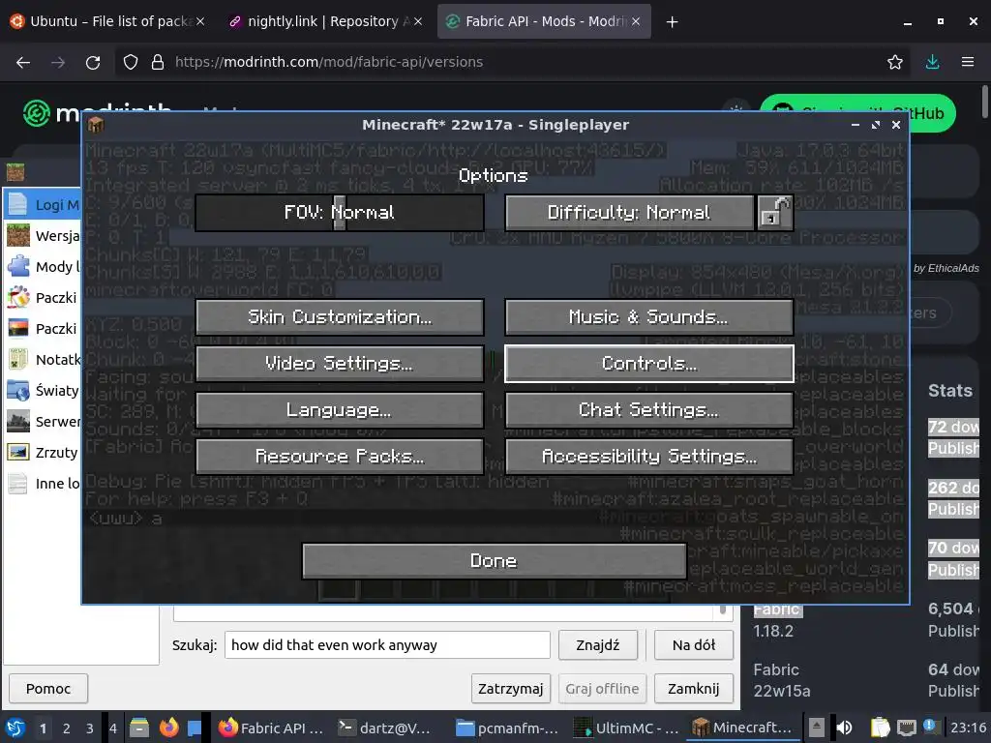991x743 pixels.
Task: Go back in Firefox
Action: point(23,62)
